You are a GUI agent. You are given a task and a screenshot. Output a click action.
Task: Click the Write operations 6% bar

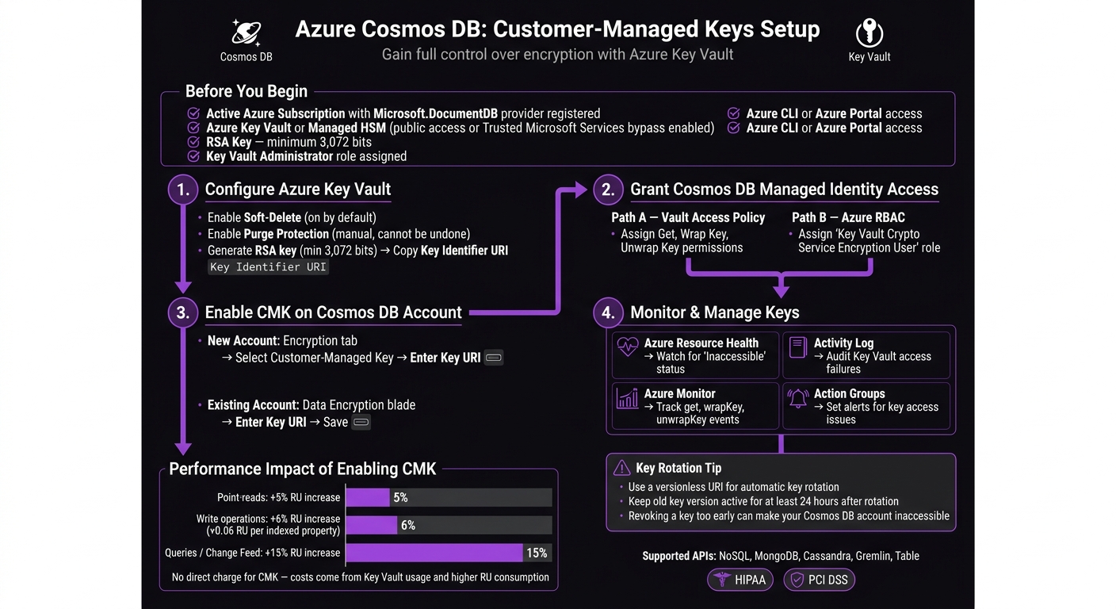coord(371,525)
